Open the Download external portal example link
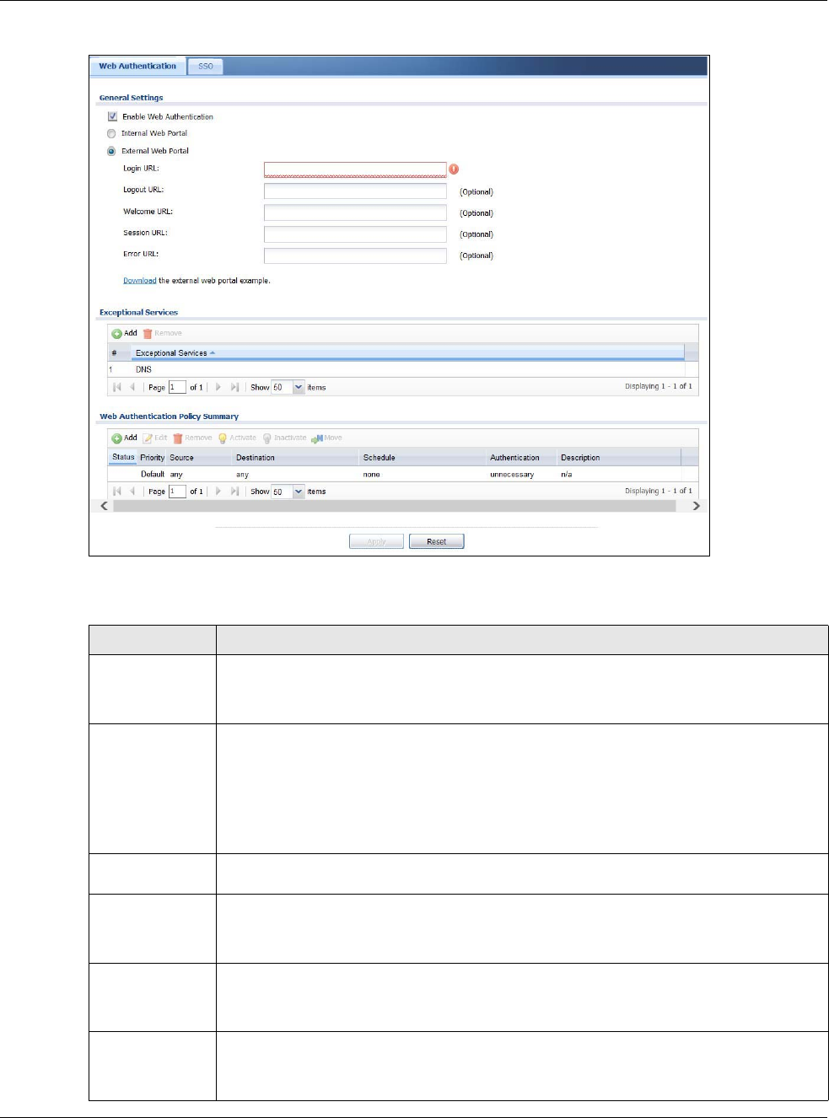This screenshot has width=829, height=1118. point(140,281)
